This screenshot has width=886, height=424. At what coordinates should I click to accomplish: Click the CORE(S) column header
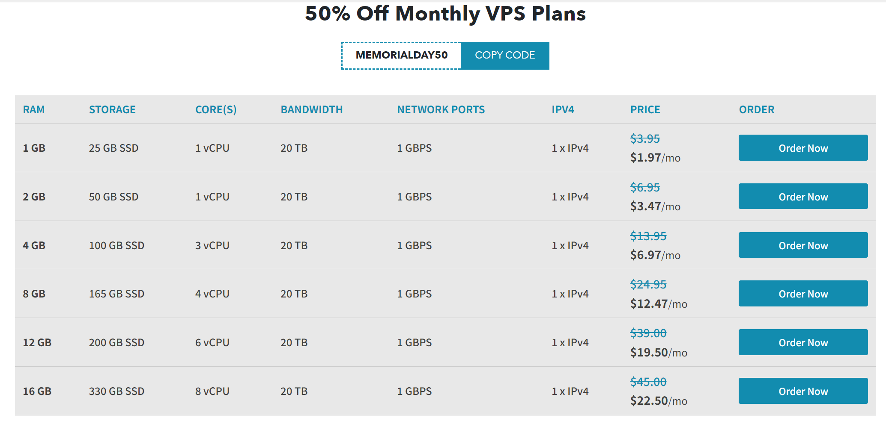click(x=216, y=110)
